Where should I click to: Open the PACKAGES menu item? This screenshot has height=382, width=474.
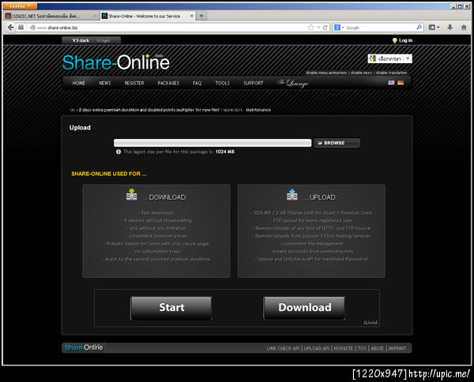tap(168, 83)
